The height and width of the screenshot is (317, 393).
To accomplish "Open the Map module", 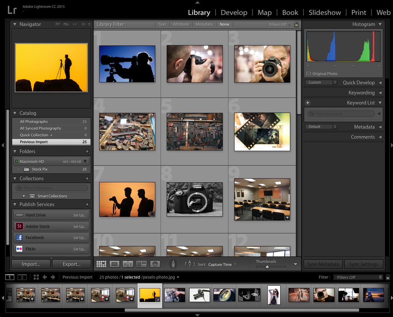I will pyautogui.click(x=264, y=13).
